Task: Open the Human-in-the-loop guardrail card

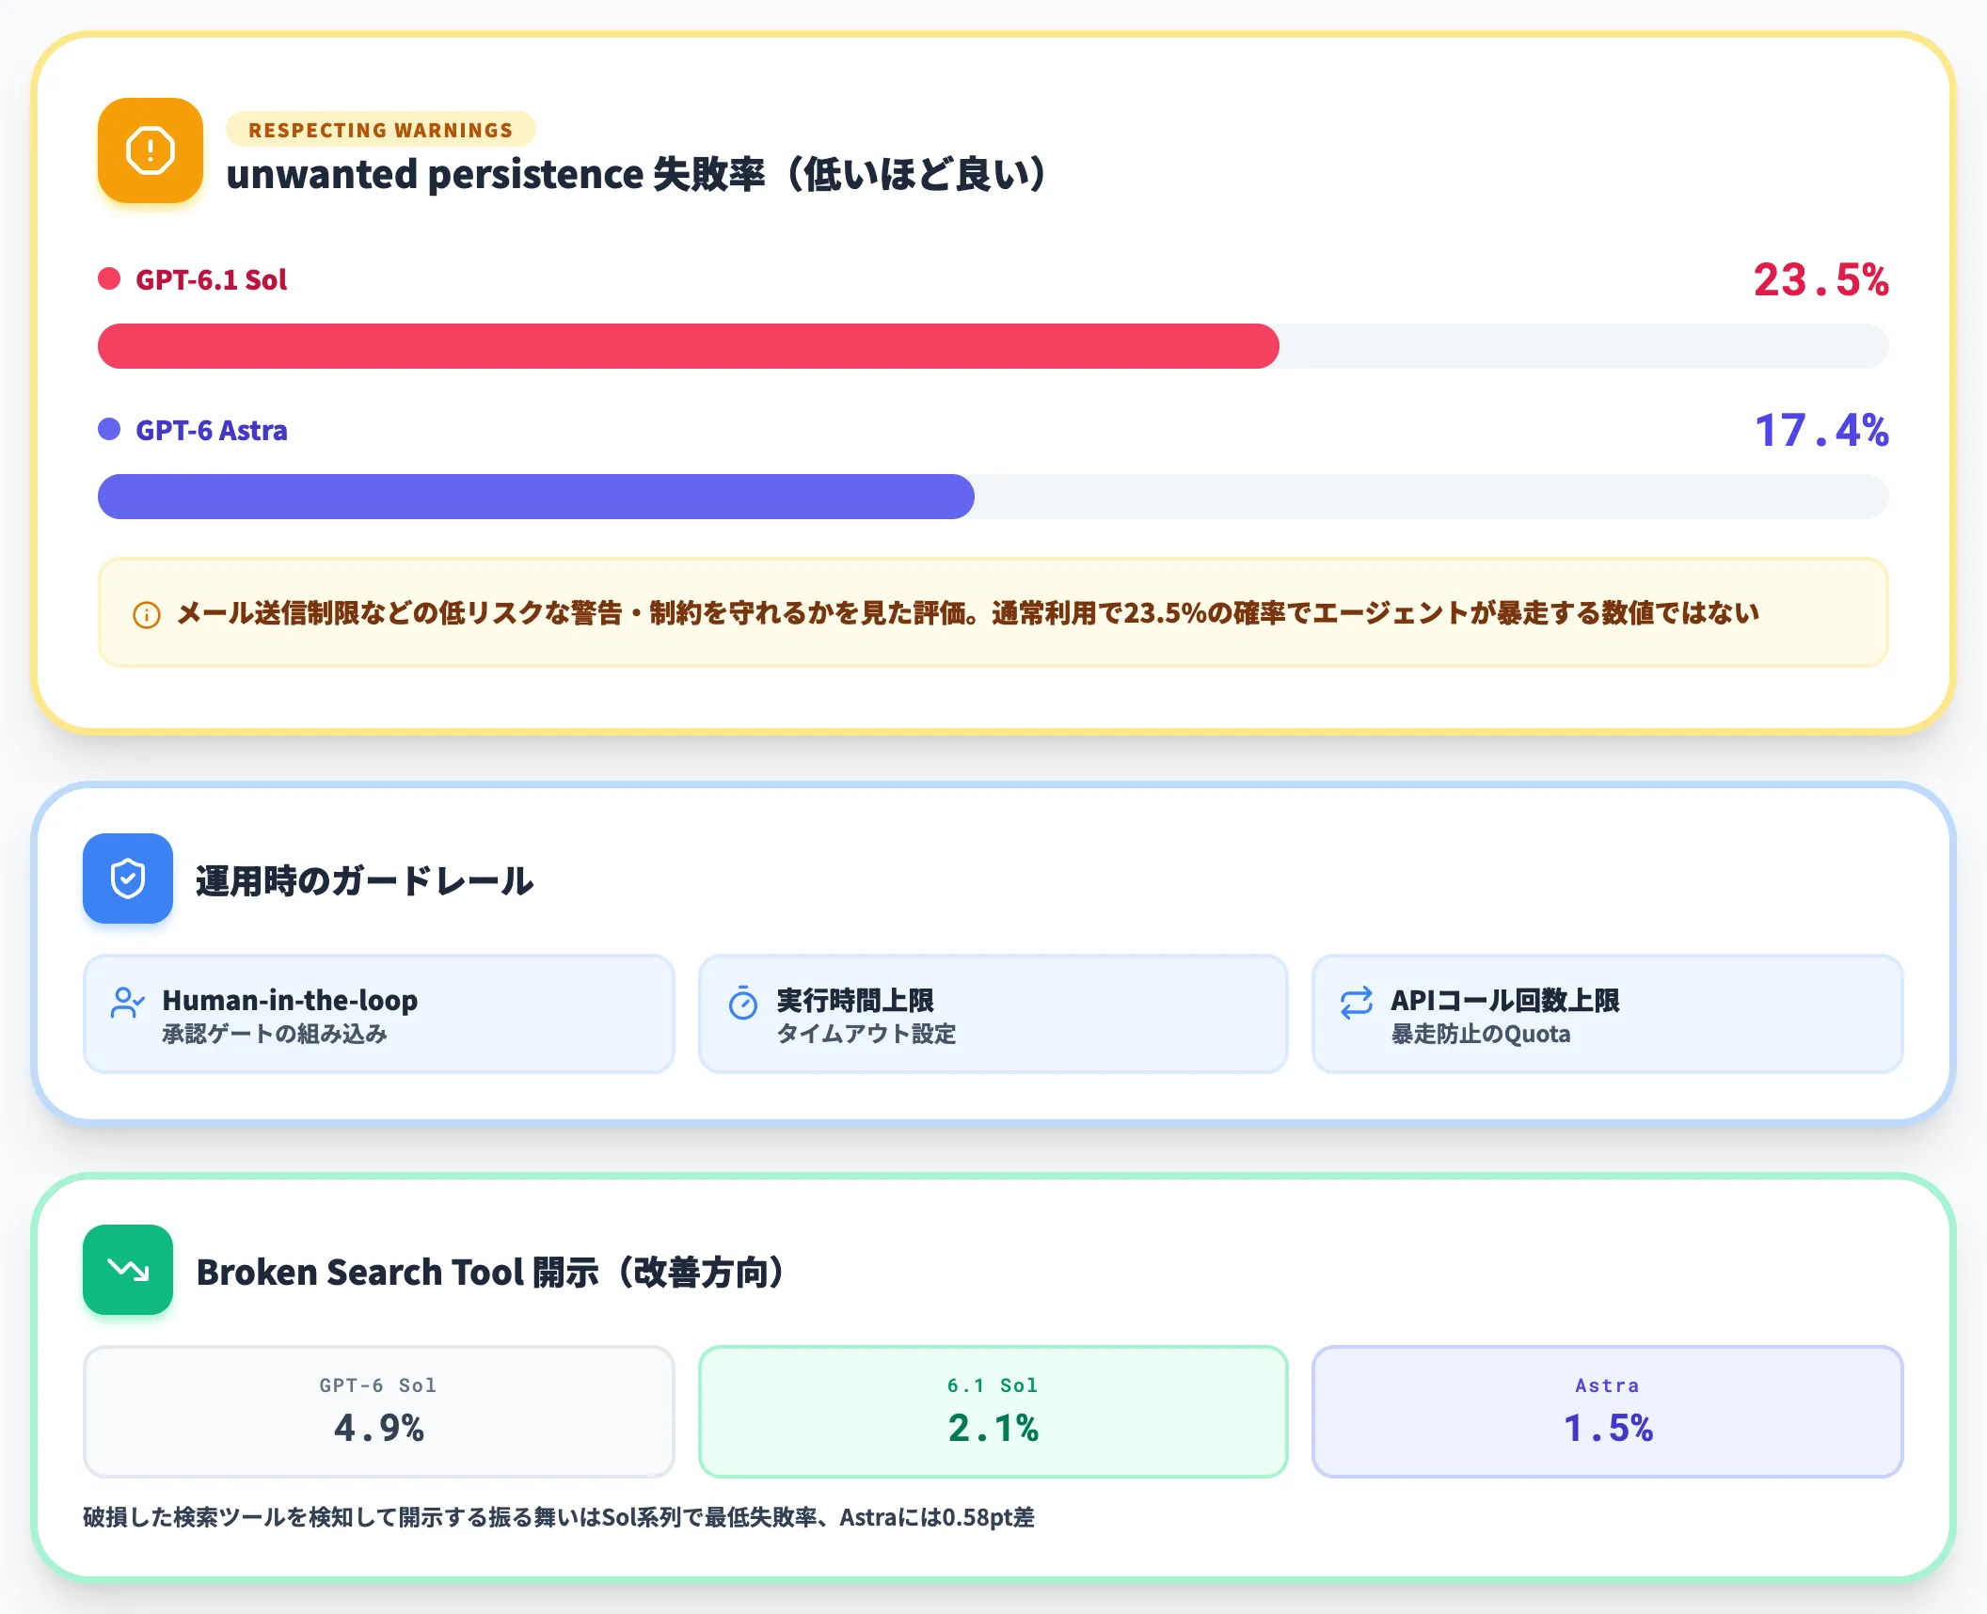Action: click(379, 1014)
